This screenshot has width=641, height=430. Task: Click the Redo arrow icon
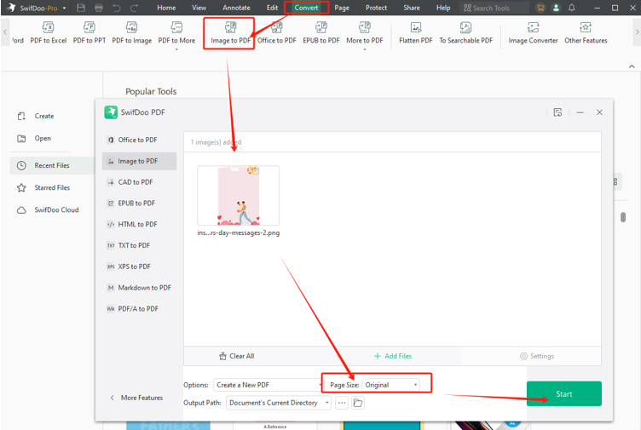(134, 8)
